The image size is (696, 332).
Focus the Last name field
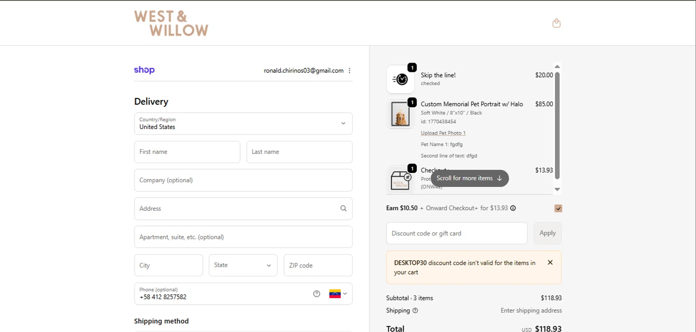click(299, 152)
